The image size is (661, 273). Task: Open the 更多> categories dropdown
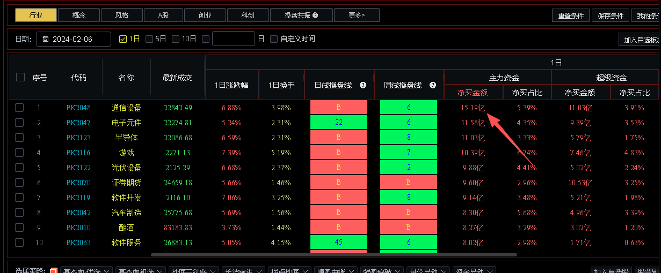357,16
